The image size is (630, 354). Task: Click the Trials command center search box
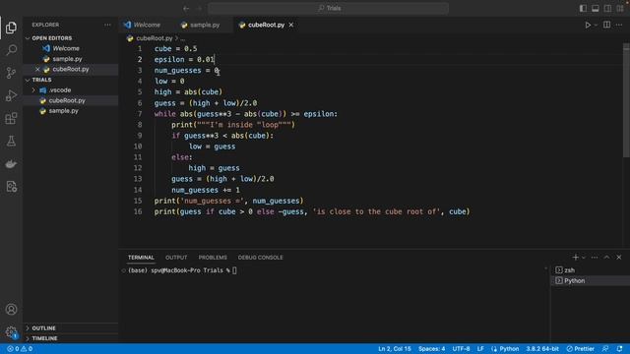pos(328,8)
